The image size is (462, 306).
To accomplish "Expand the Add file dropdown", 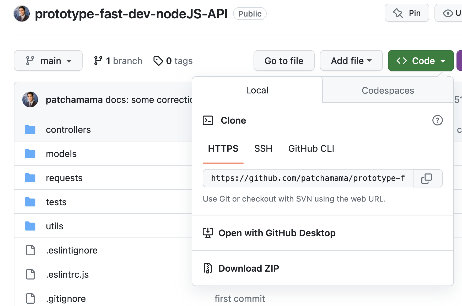I will (351, 61).
